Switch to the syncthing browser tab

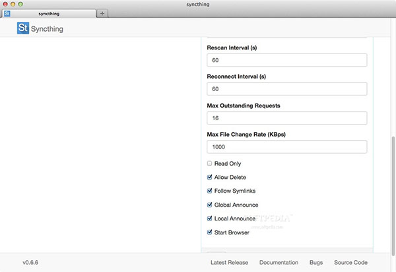coord(49,13)
